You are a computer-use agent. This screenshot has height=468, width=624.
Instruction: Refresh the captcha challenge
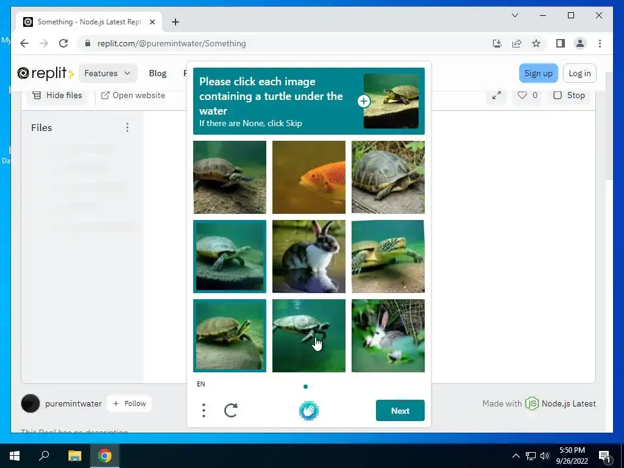231,410
